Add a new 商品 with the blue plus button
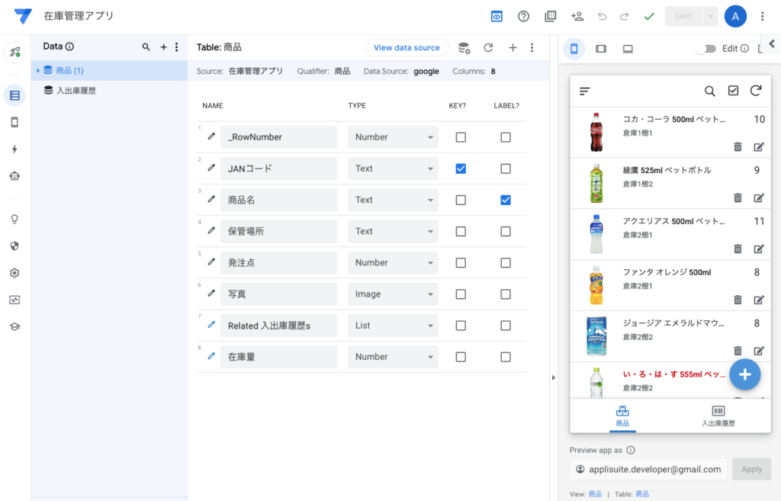781x501 pixels. coord(745,374)
